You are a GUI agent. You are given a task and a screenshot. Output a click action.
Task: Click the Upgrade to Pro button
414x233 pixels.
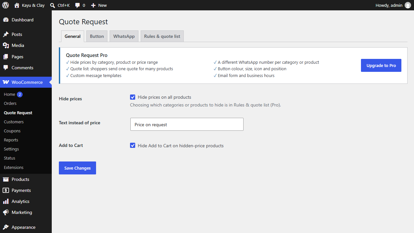[381, 65]
